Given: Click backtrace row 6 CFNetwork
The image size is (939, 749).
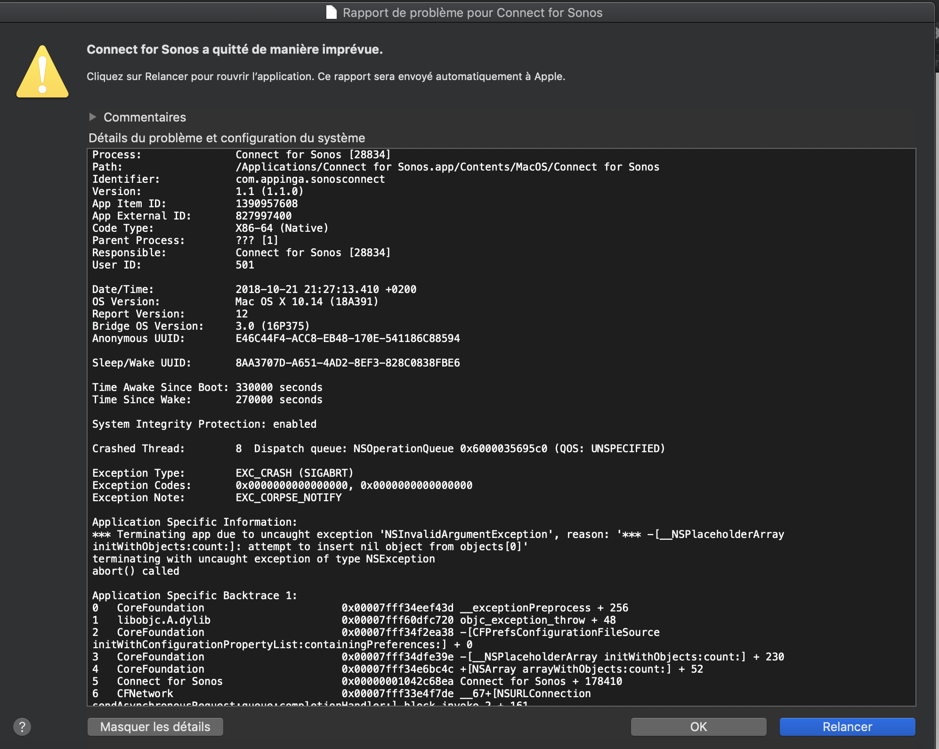Looking at the screenshot, I should coord(341,693).
